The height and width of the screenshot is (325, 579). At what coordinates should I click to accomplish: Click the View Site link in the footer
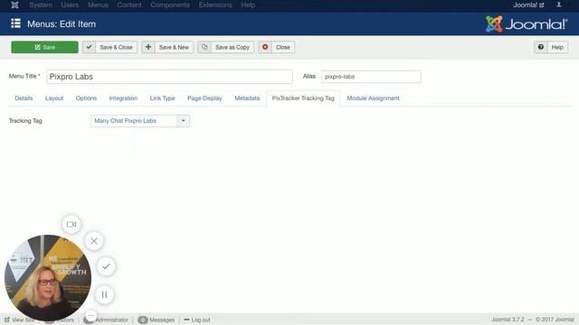click(20, 320)
